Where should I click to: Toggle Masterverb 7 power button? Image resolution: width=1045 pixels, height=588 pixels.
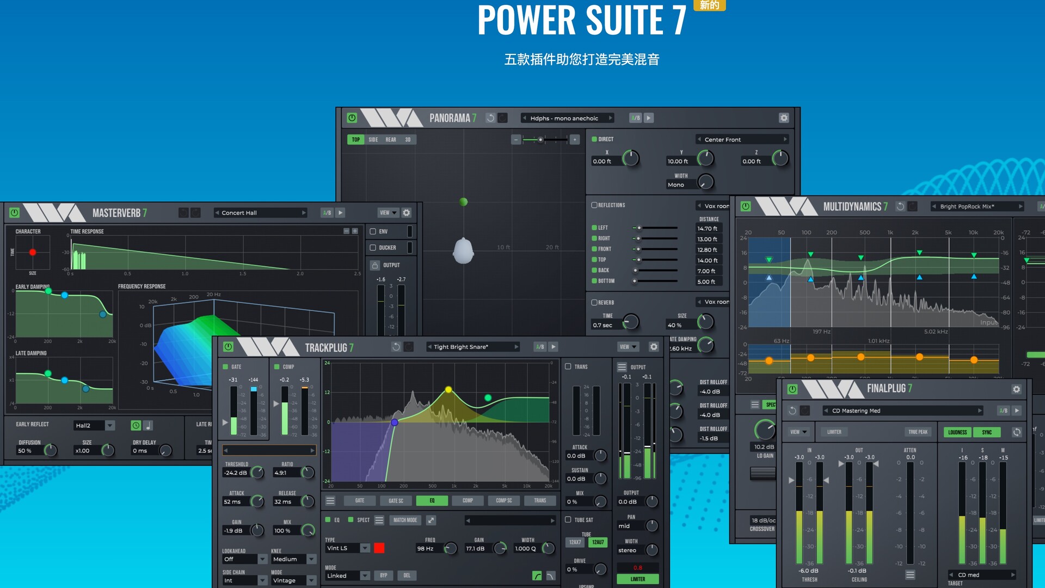click(15, 213)
